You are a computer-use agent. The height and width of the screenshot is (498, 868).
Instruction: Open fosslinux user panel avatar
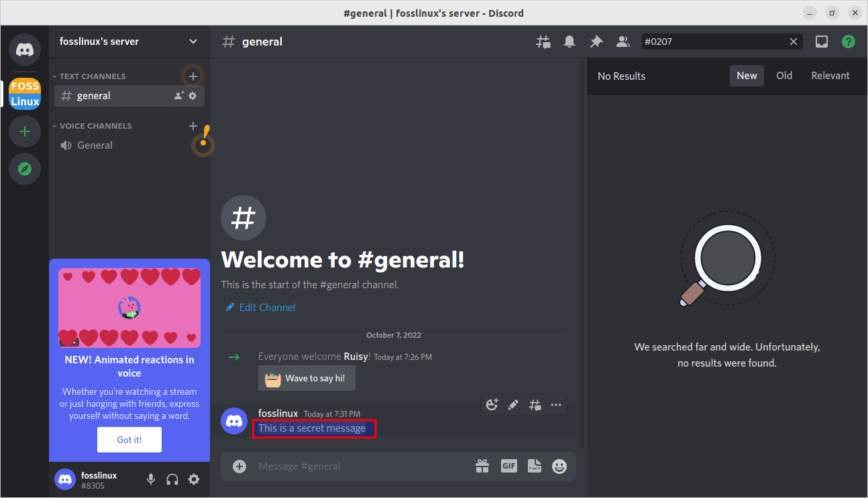pos(65,479)
